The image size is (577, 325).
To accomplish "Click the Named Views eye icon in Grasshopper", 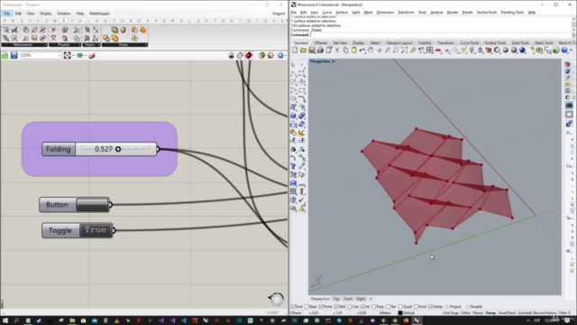I will pos(79,56).
